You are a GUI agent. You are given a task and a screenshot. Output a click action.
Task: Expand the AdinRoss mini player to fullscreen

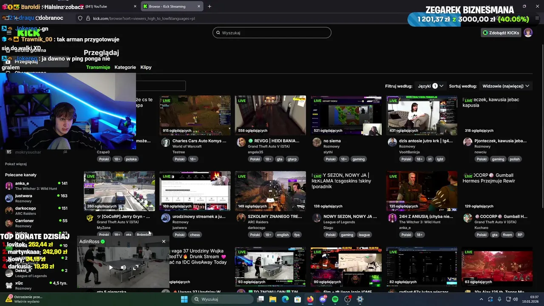(x=136, y=268)
